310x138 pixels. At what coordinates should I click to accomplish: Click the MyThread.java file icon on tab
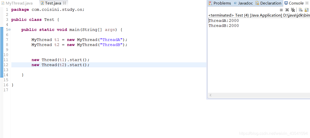(x=3, y=3)
